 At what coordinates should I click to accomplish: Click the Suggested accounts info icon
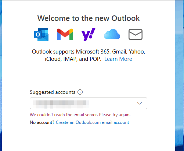click(80, 92)
